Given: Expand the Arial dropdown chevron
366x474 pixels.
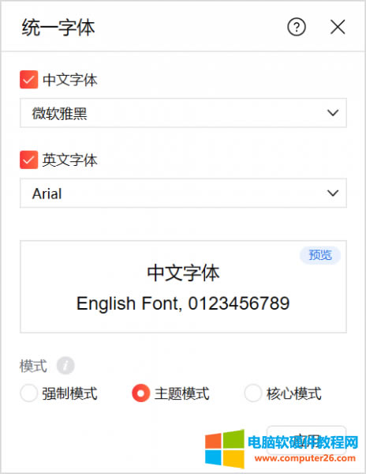Looking at the screenshot, I should (x=333, y=193).
